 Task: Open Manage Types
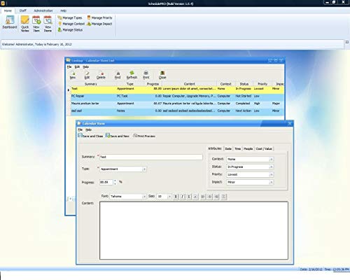point(70,17)
